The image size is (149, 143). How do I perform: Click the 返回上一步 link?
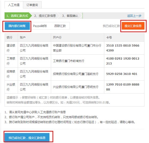tap(134, 16)
